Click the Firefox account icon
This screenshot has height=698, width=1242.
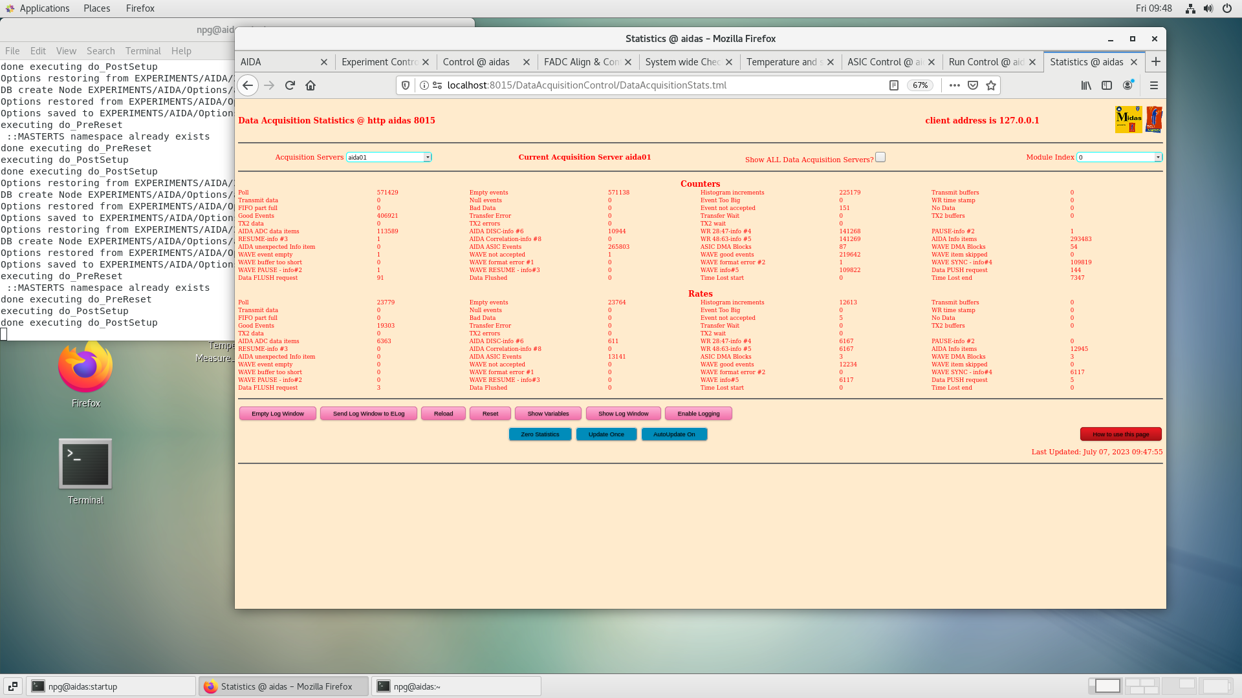coord(1128,85)
